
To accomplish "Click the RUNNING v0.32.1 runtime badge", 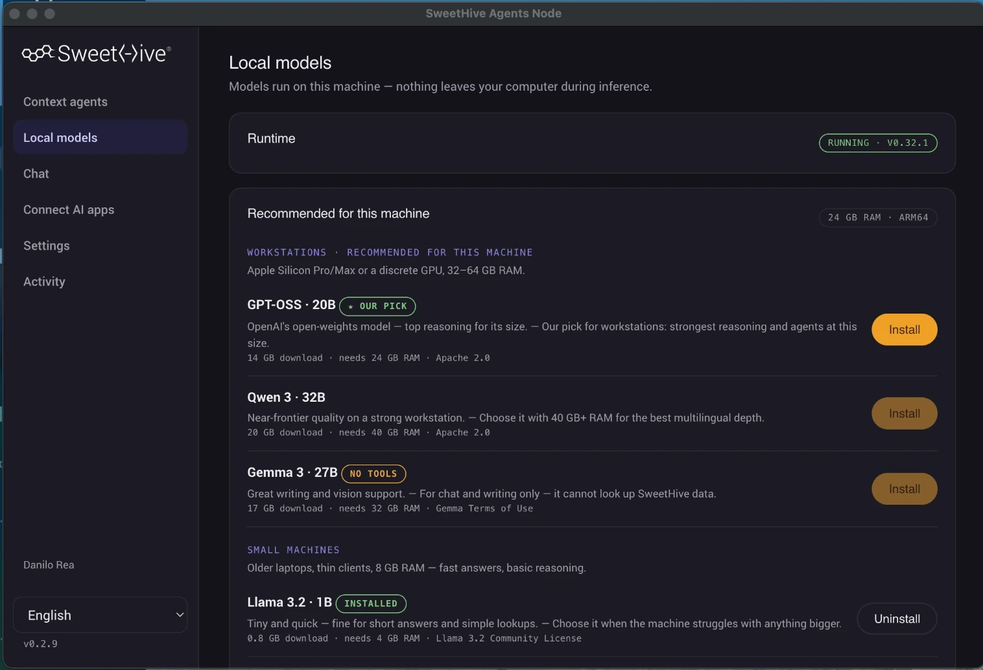I will pyautogui.click(x=878, y=143).
